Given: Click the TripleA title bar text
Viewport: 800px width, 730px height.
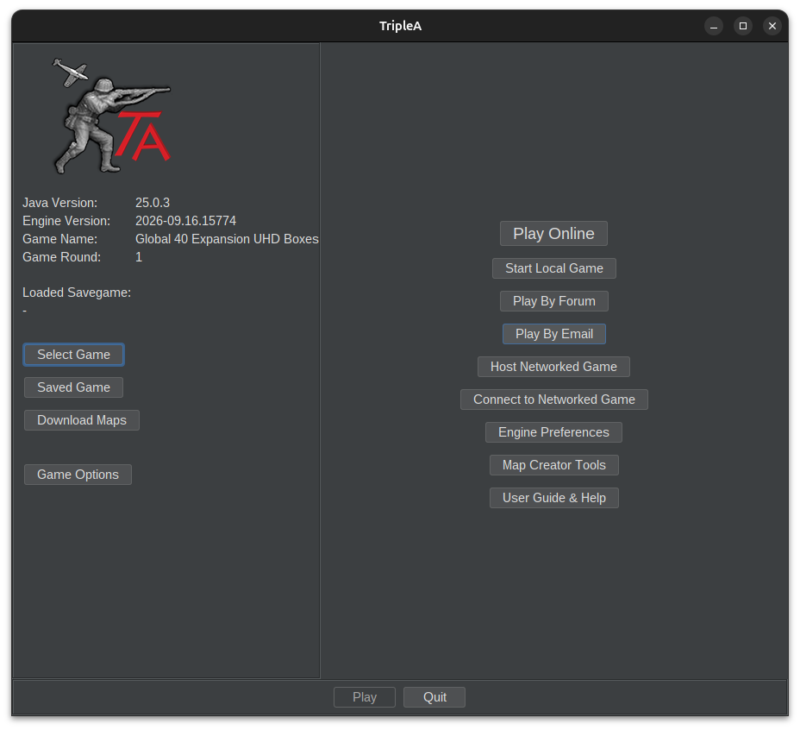Looking at the screenshot, I should click(400, 26).
